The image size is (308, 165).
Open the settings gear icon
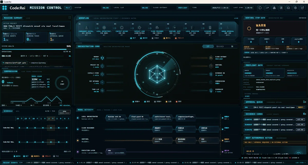coord(295,8)
